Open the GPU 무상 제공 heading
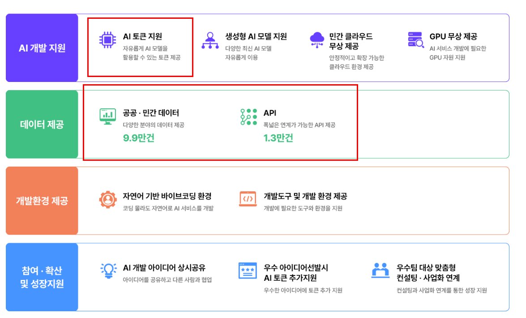Screen dimensions: 526x318 tap(453, 36)
